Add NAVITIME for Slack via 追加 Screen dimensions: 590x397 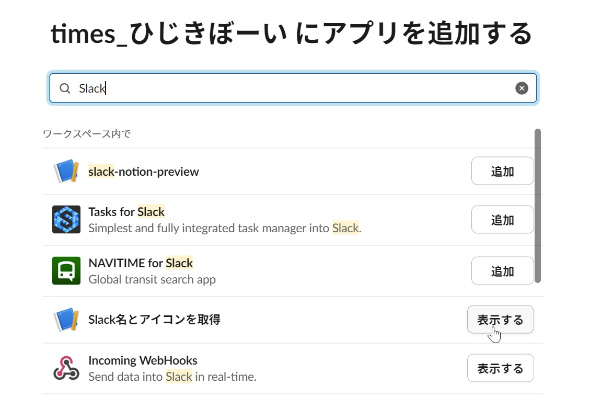(502, 271)
